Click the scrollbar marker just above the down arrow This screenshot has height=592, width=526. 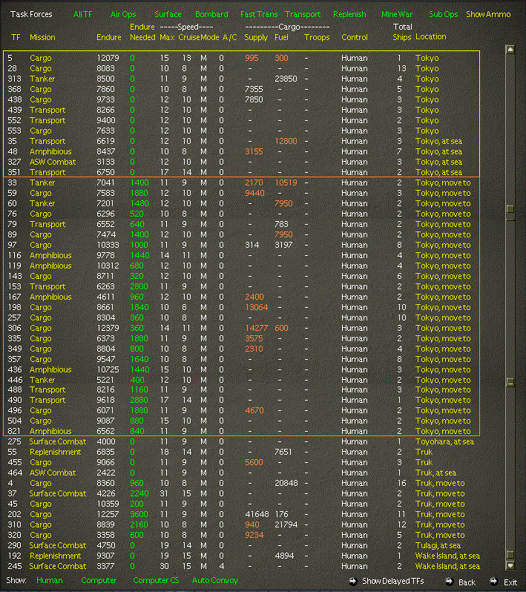pyautogui.click(x=510, y=555)
